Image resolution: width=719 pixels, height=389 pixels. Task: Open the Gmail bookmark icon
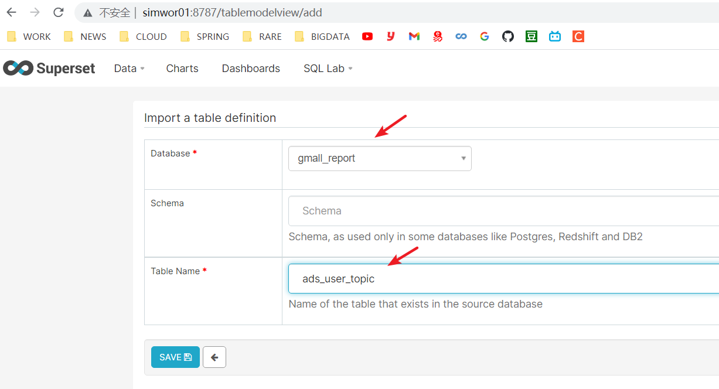coord(414,36)
